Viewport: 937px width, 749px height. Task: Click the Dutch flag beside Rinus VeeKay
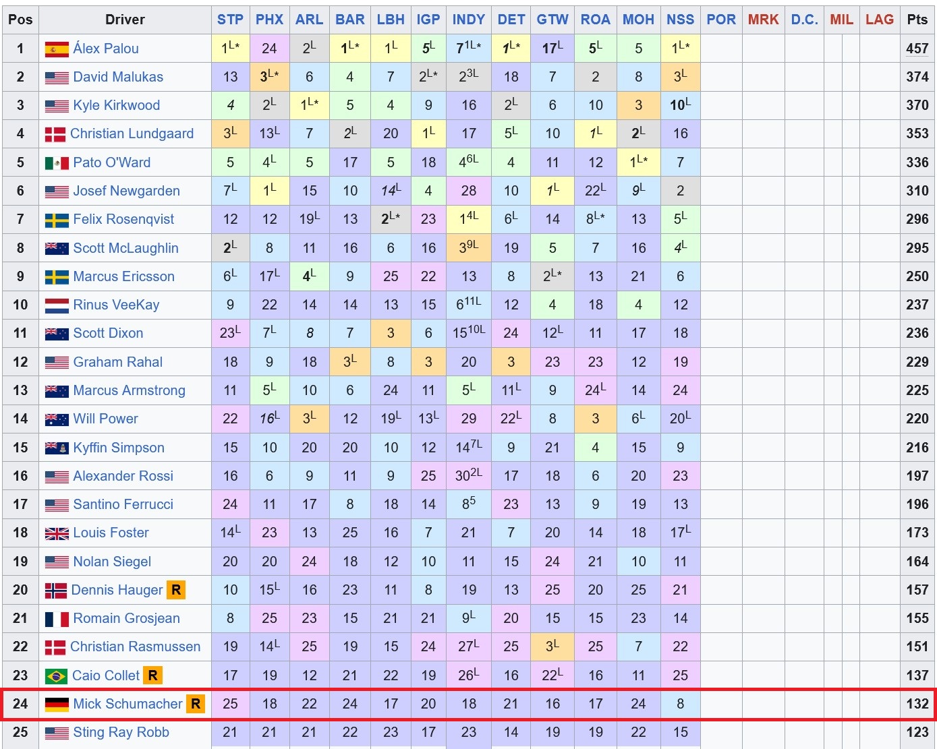point(57,305)
